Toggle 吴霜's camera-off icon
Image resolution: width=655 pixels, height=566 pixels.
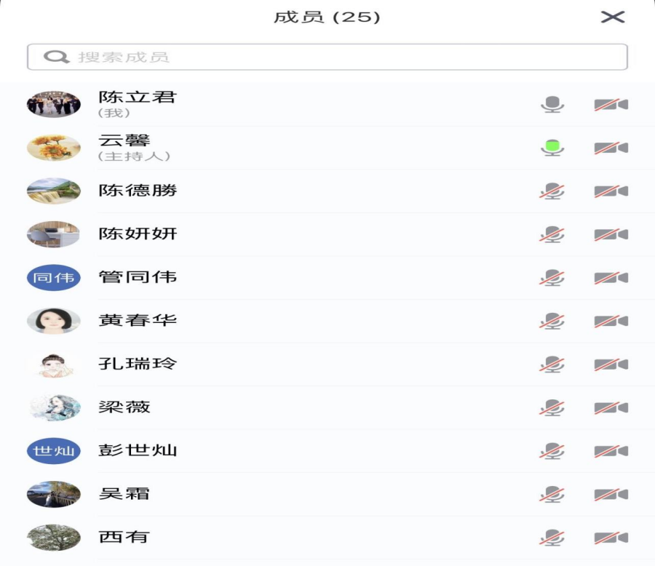pyautogui.click(x=611, y=494)
